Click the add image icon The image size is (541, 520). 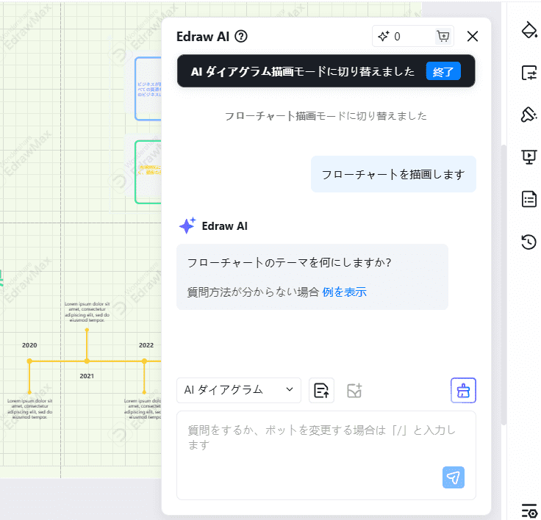click(354, 391)
